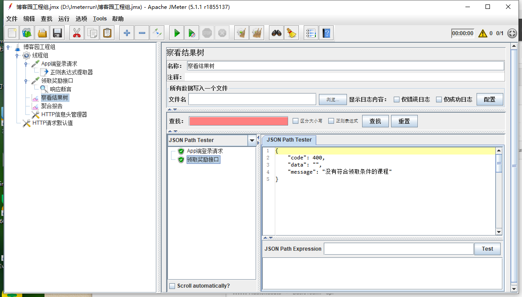
Task: Collapse all nodes with minus icon
Action: coord(142,33)
